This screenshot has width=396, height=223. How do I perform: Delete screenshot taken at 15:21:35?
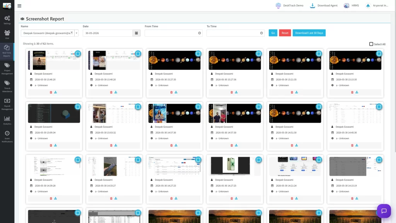(292, 92)
